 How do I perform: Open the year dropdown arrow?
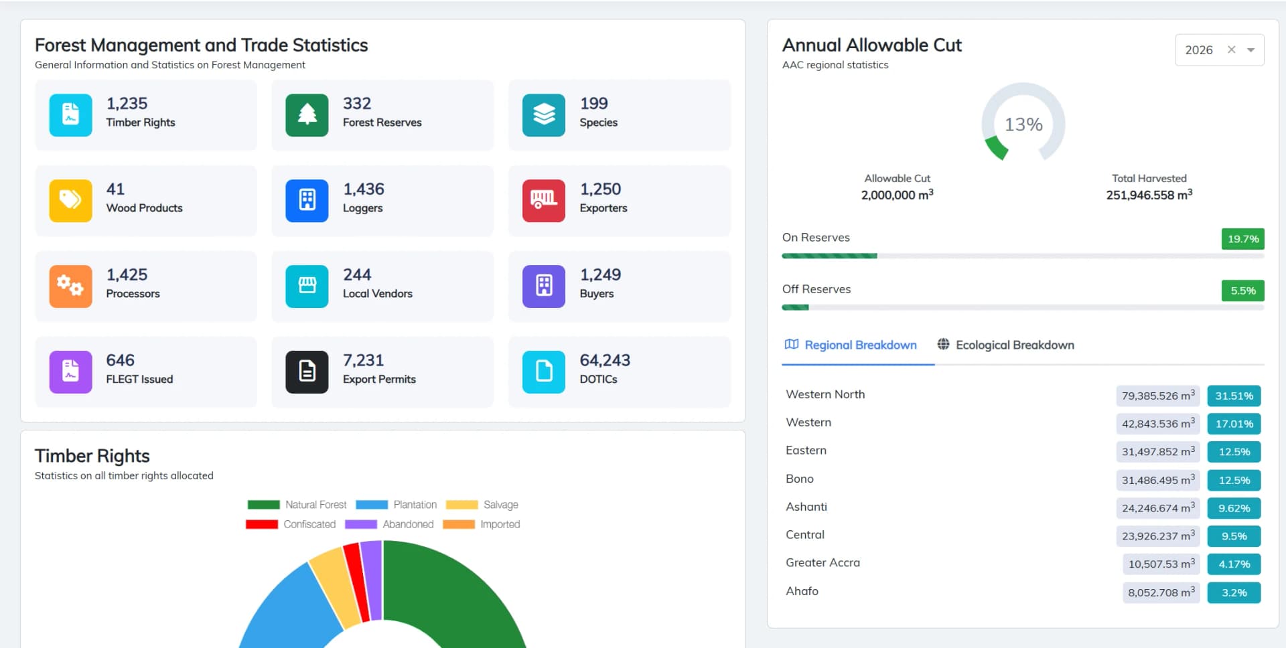(x=1251, y=50)
